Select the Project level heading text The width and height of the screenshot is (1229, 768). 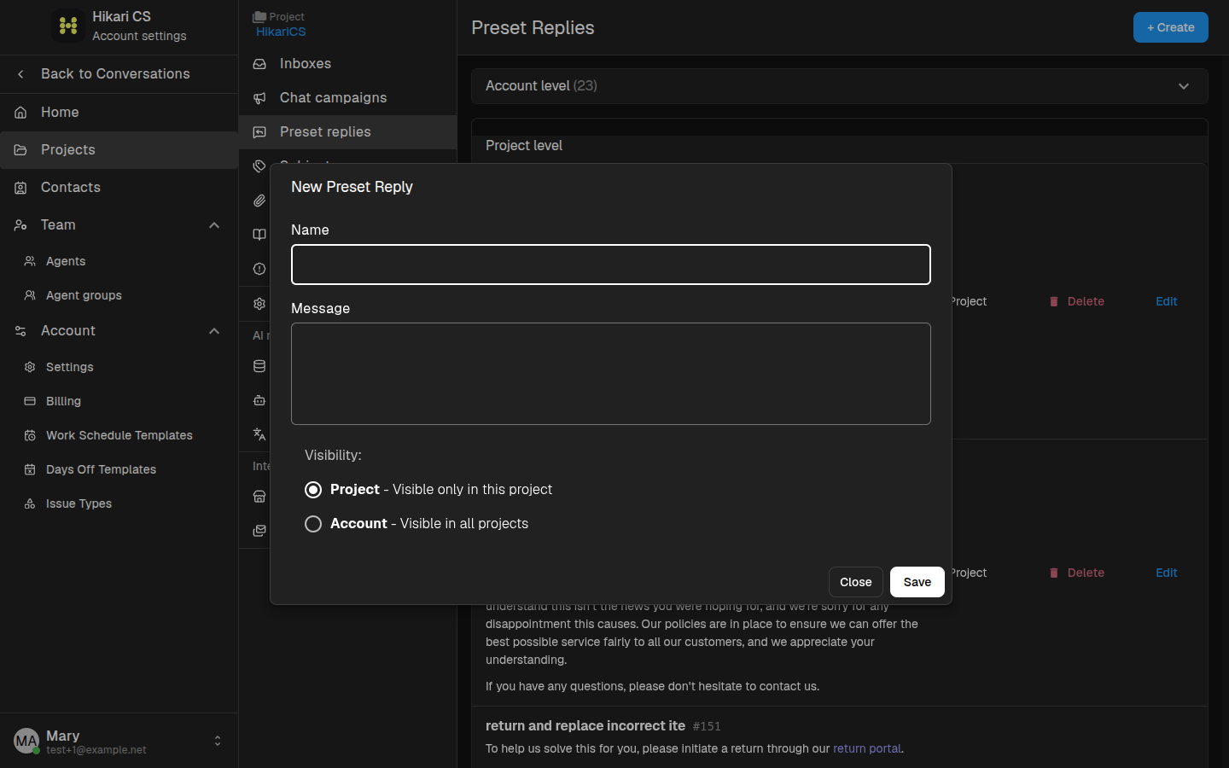pos(524,146)
